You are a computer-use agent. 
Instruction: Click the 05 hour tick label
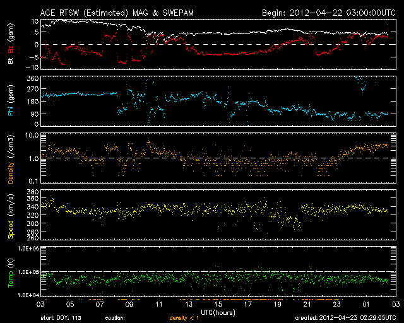(70, 304)
